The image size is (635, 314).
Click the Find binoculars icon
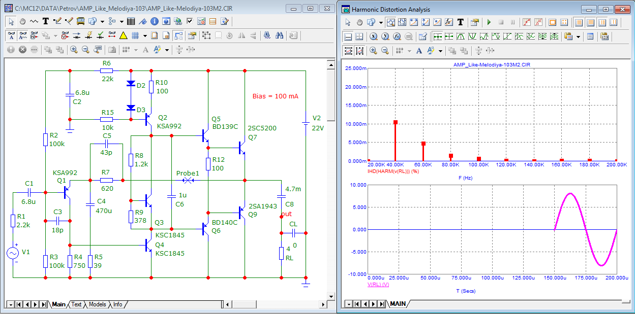coord(279,36)
